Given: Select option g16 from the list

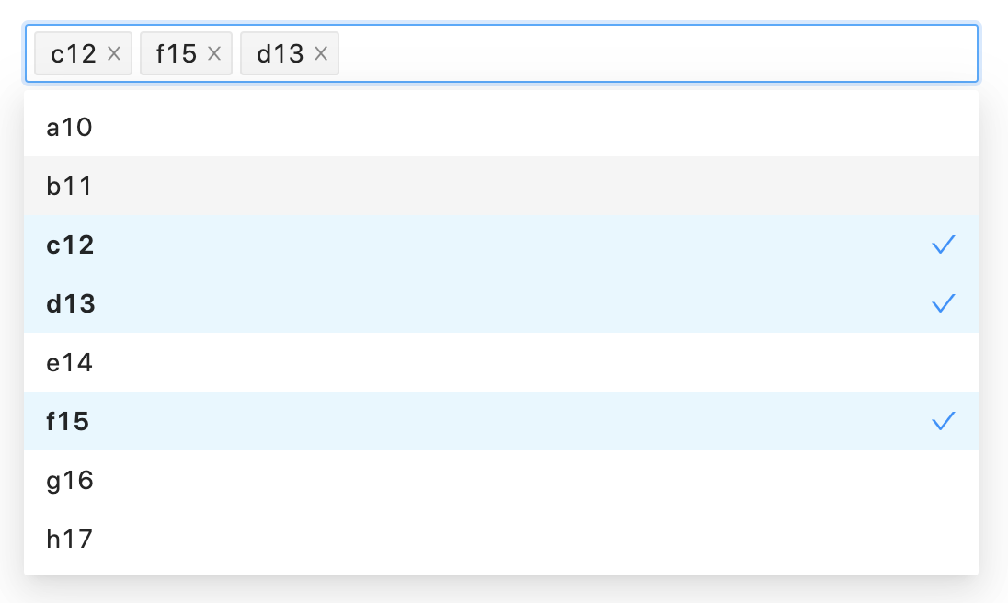Looking at the screenshot, I should point(460,480).
